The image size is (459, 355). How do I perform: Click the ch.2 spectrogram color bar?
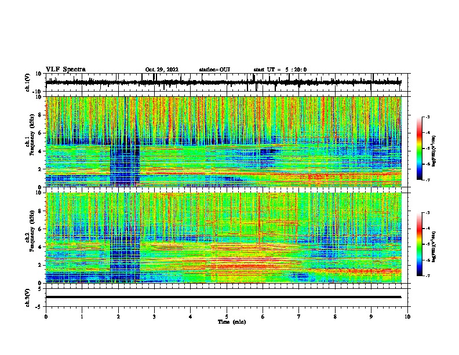click(x=420, y=244)
